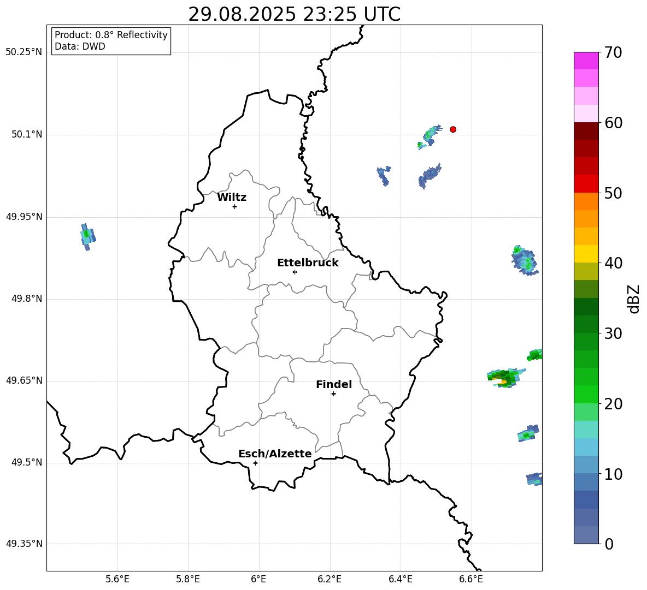Click the Ettelbruck station cross marker
The image size is (647, 590).
[295, 272]
